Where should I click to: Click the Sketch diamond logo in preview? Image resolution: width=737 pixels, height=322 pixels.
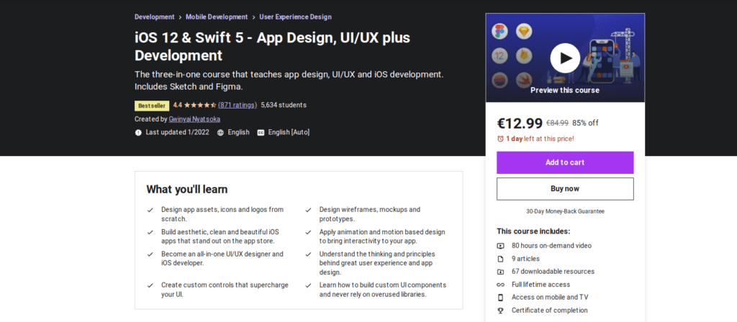(524, 32)
